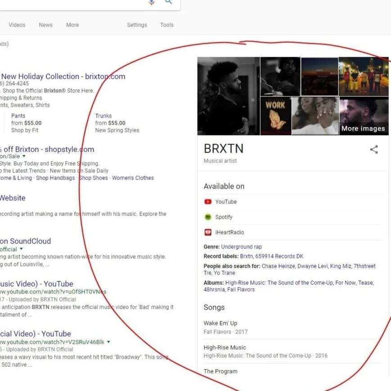This screenshot has width=391, height=391.
Task: Open the sunset skyline image
Action: coord(319,76)
